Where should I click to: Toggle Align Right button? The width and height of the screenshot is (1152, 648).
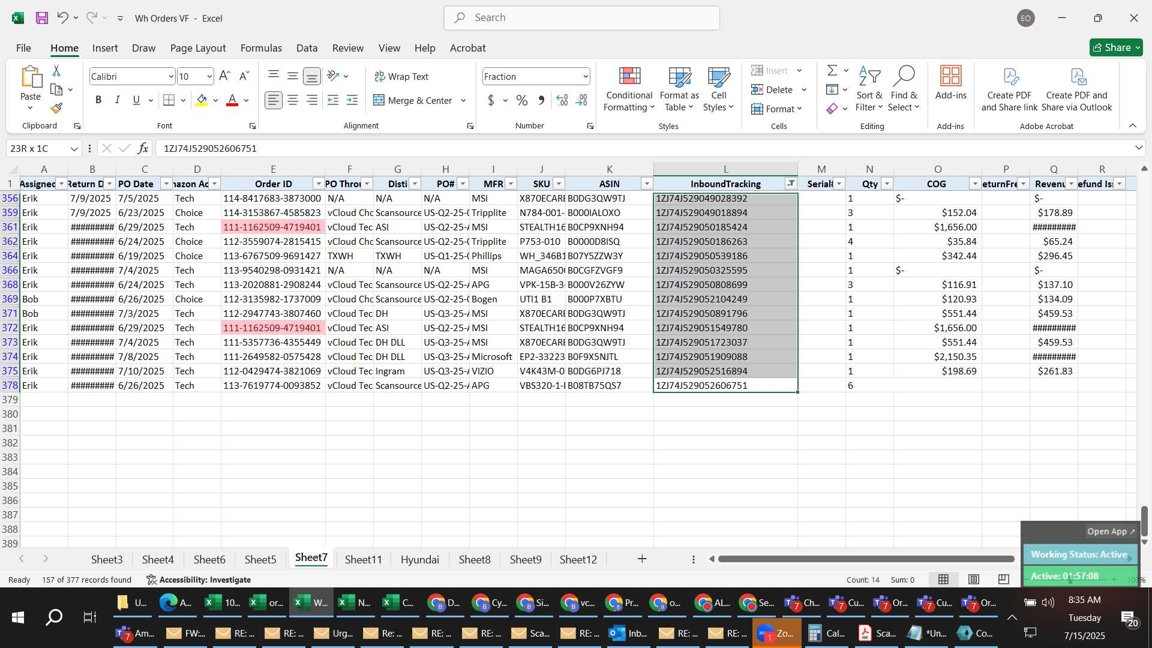click(x=311, y=100)
